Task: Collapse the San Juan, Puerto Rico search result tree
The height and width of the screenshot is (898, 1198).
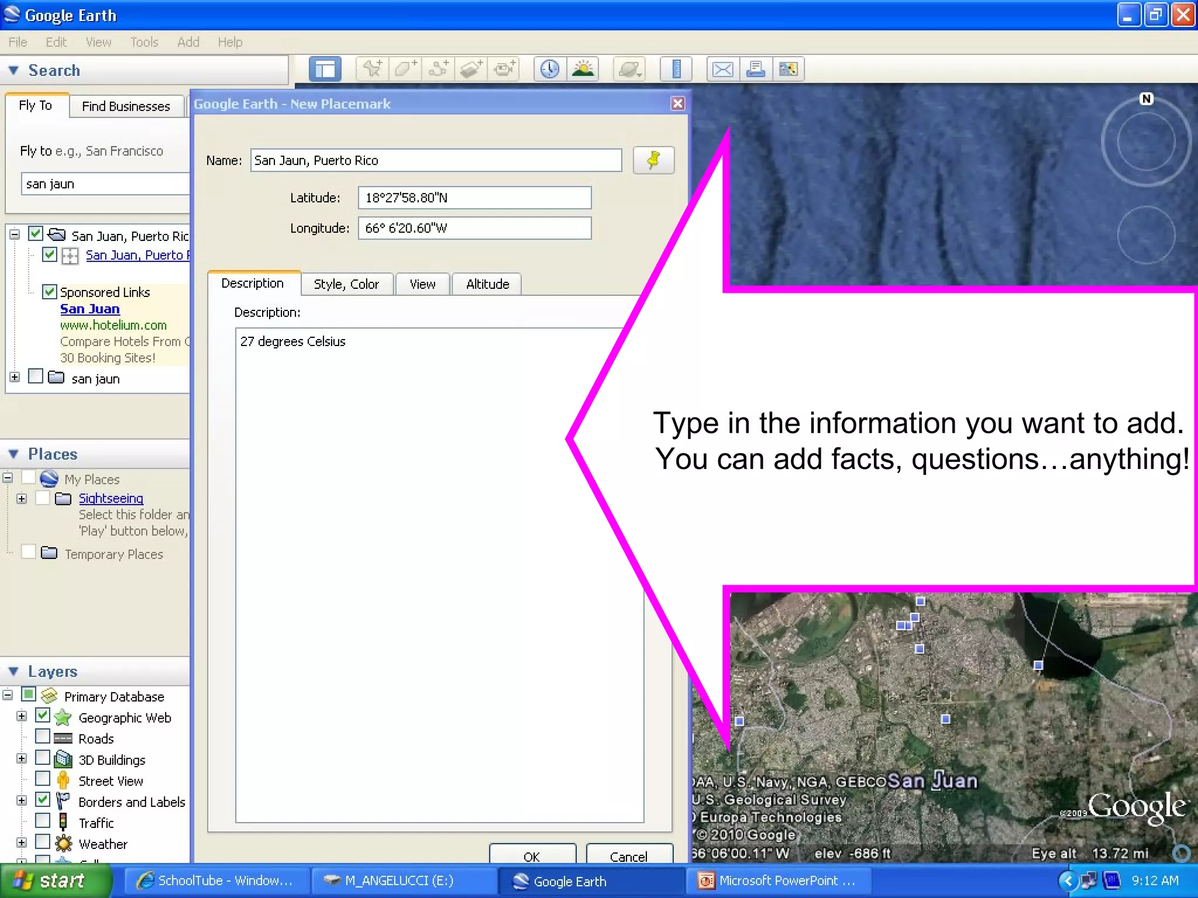Action: click(15, 234)
